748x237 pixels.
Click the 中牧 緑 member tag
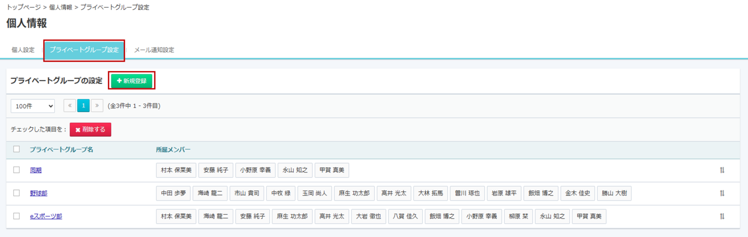pos(281,193)
